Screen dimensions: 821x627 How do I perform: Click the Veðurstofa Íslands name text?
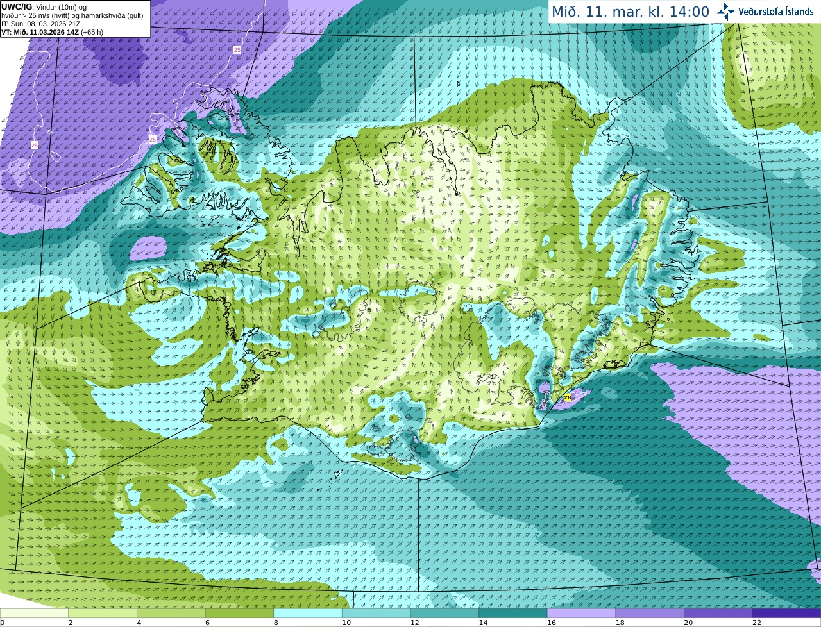pos(776,12)
